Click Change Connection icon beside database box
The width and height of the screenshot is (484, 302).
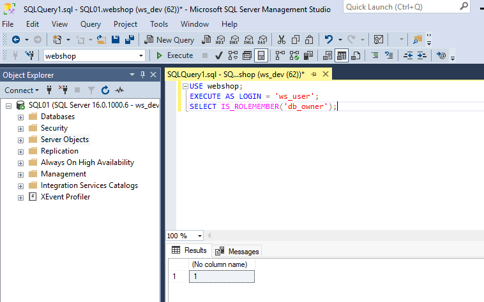click(29, 55)
